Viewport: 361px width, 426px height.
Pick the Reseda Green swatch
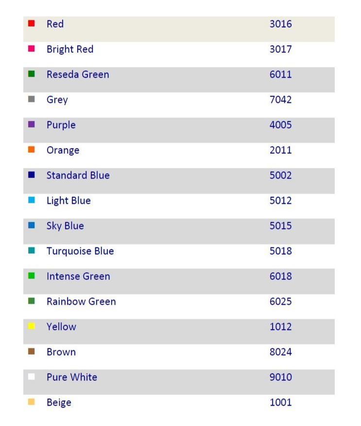pyautogui.click(x=32, y=74)
